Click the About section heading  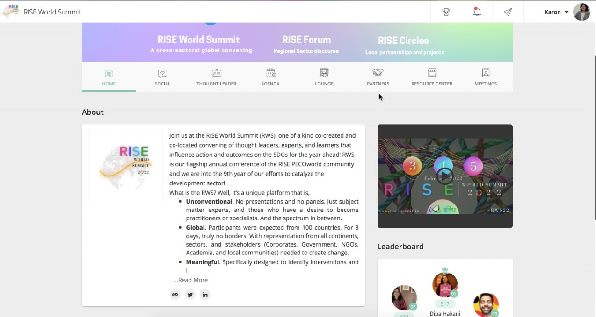(93, 112)
